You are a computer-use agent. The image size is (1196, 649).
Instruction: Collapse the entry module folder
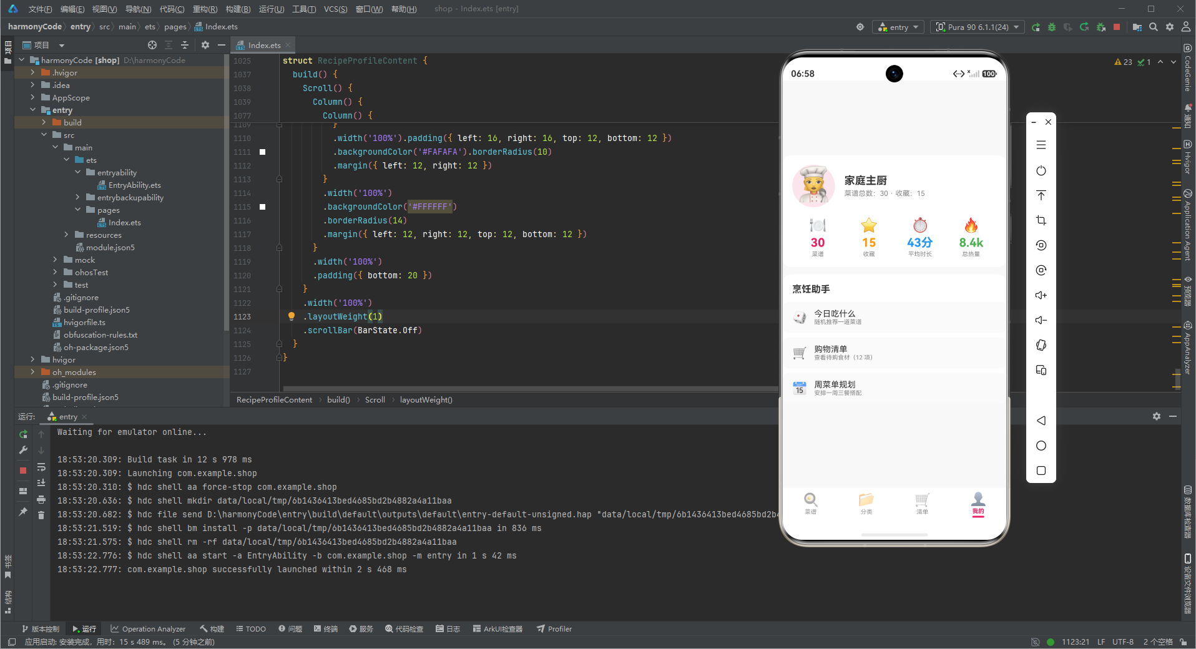[32, 110]
